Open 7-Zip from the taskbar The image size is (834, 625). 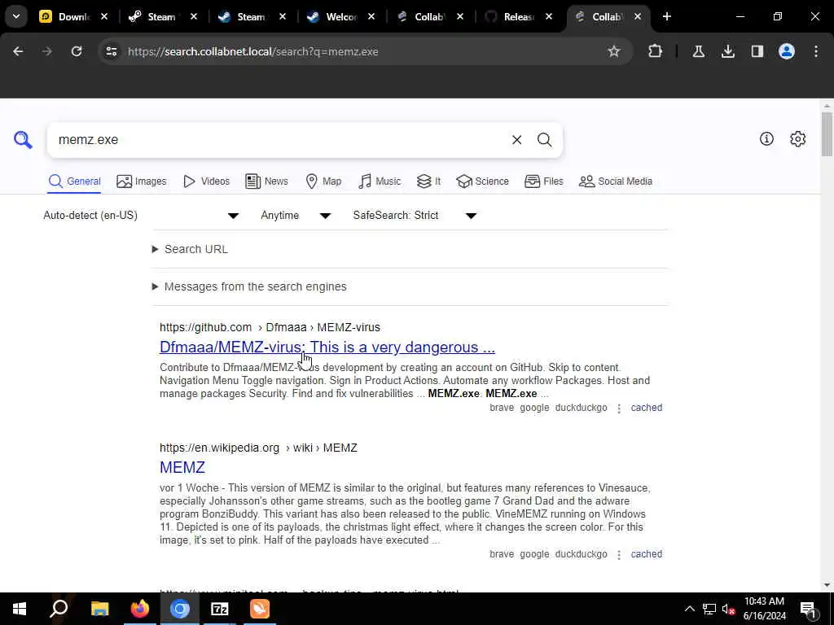pos(220,609)
